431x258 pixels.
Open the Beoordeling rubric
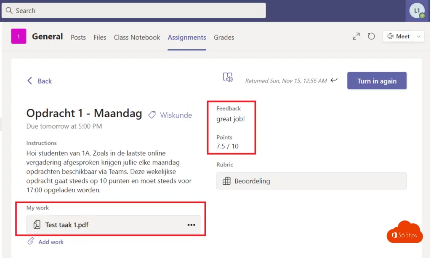(x=311, y=181)
